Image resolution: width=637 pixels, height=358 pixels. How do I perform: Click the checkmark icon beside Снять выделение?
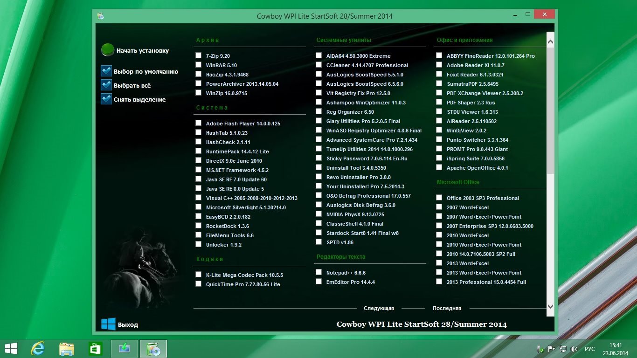[x=106, y=99]
